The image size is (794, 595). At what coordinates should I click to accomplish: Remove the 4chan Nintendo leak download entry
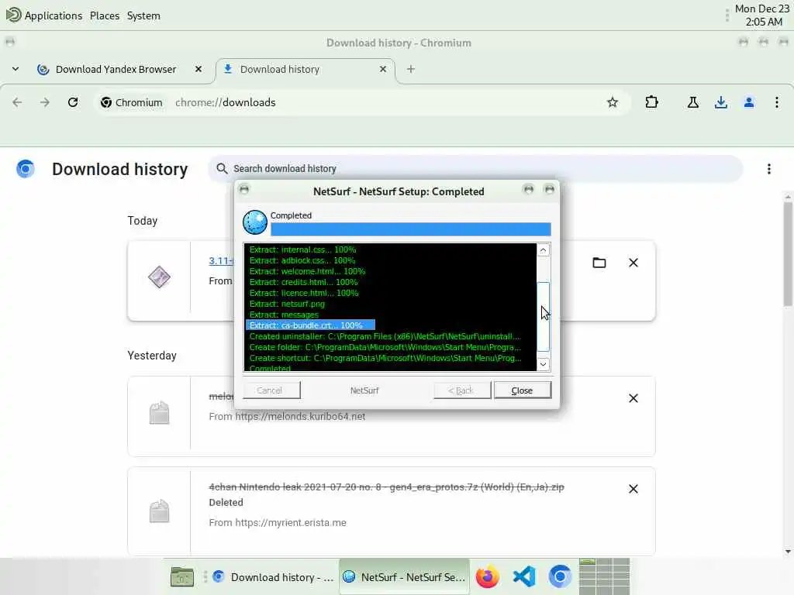(633, 489)
